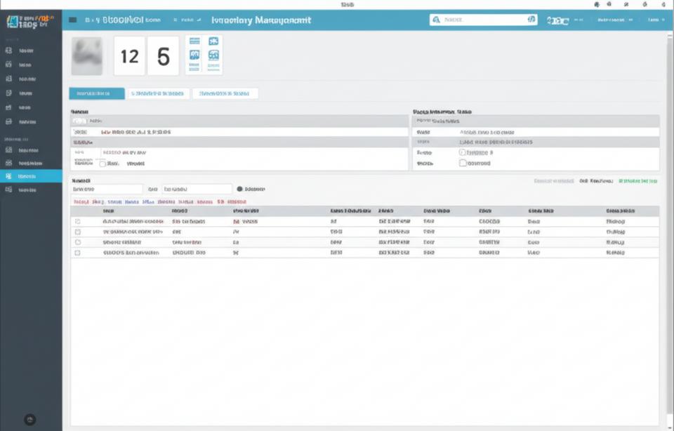Click inside the header search field
674x431 pixels.
point(481,20)
